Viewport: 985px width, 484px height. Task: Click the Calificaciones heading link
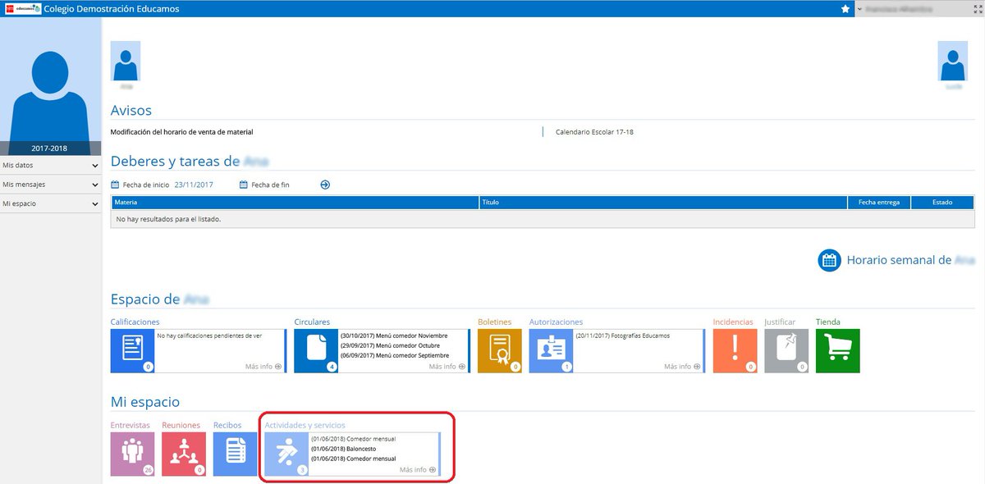click(x=135, y=322)
